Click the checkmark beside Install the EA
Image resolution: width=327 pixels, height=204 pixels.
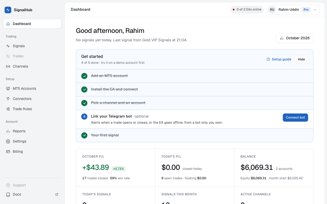84,89
